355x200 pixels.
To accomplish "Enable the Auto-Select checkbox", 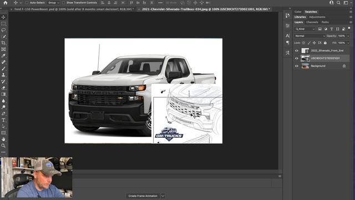I will [x=27, y=3].
